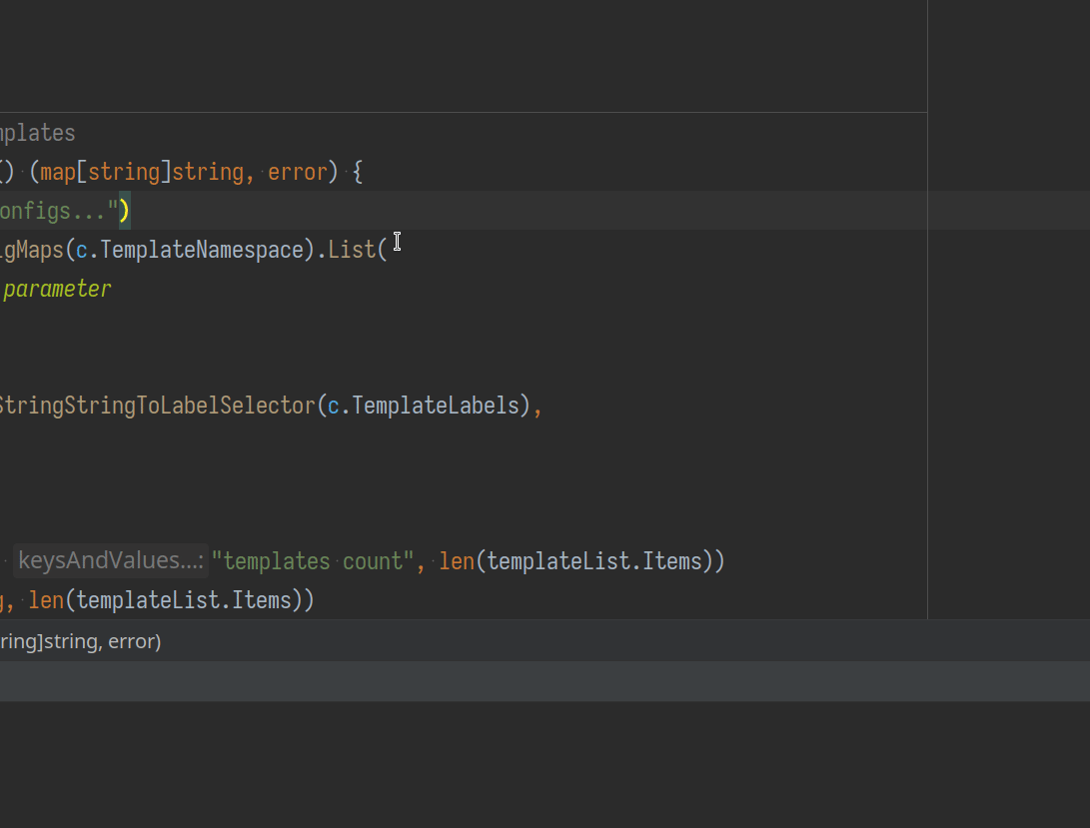1090x828 pixels.
Task: Place cursor in "templates count" string
Action: coord(312,561)
